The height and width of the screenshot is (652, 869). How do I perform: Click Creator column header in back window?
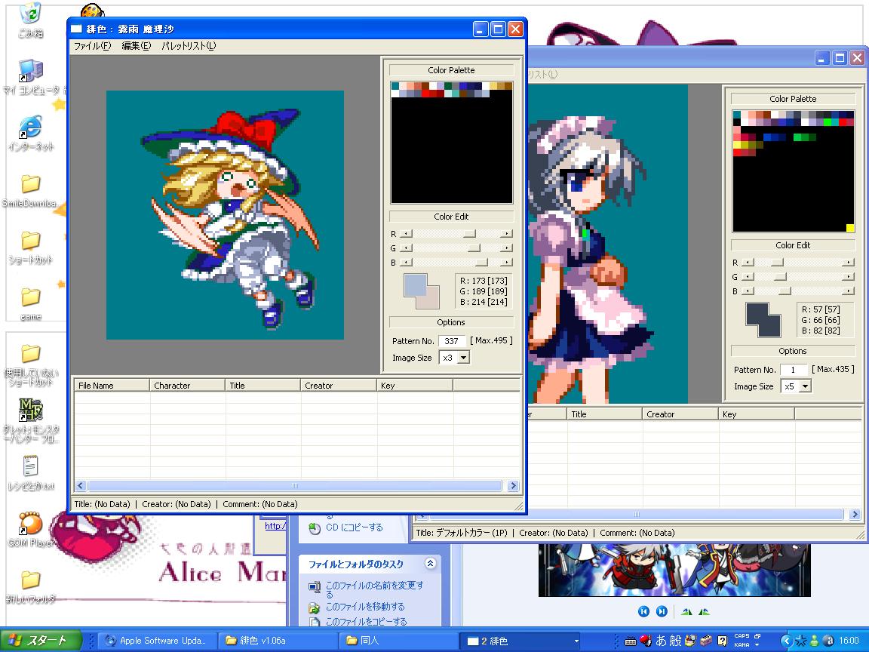click(680, 414)
